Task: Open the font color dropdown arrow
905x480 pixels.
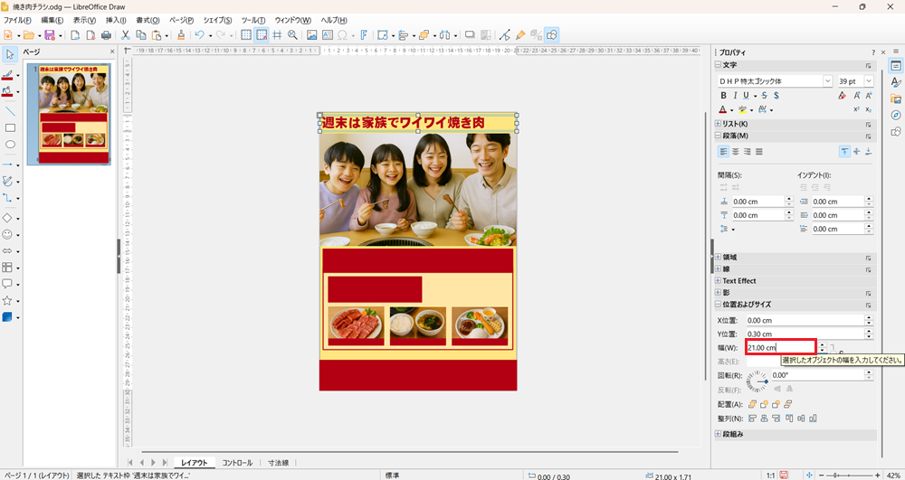Action: coord(731,110)
